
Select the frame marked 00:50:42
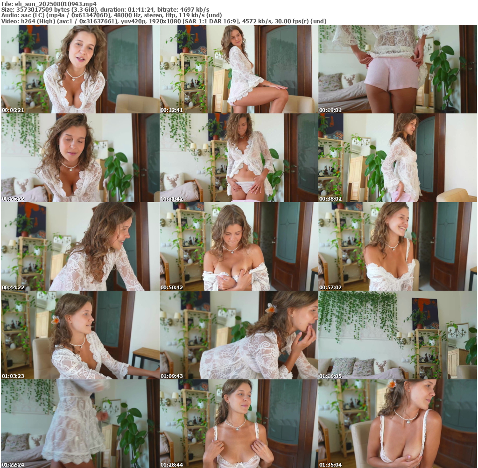pos(239,246)
